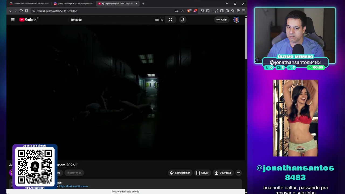
Task: Click the toolbar icon right of the puzzle icon
Action: point(208,11)
